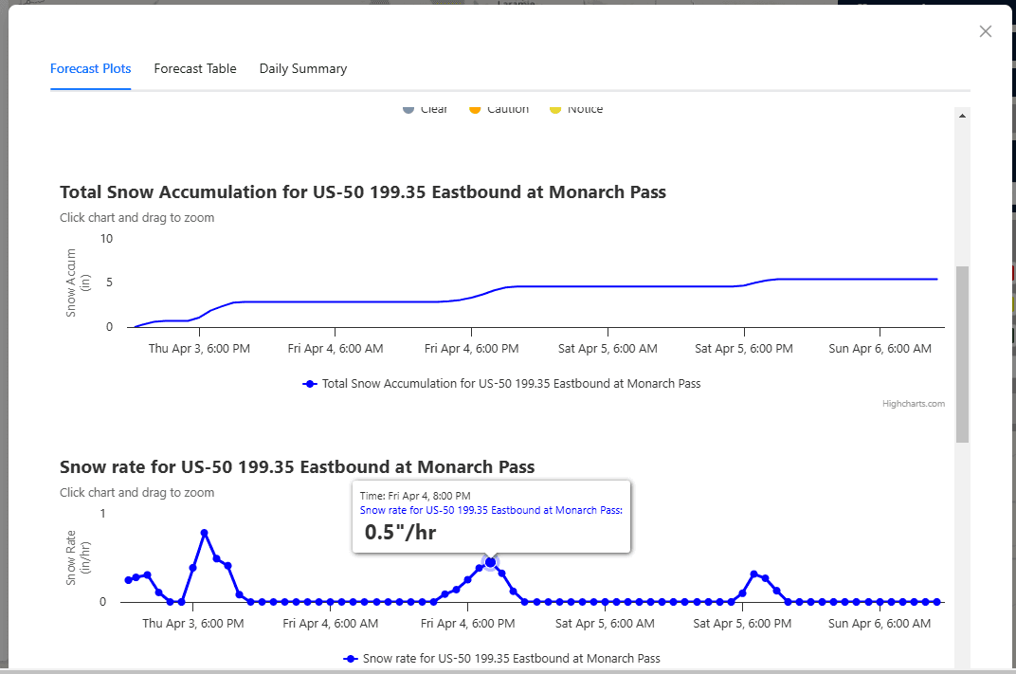Open the Daily Summary tab
The width and height of the screenshot is (1016, 674).
click(303, 68)
